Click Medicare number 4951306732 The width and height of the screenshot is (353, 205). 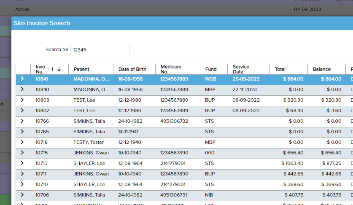(174, 121)
